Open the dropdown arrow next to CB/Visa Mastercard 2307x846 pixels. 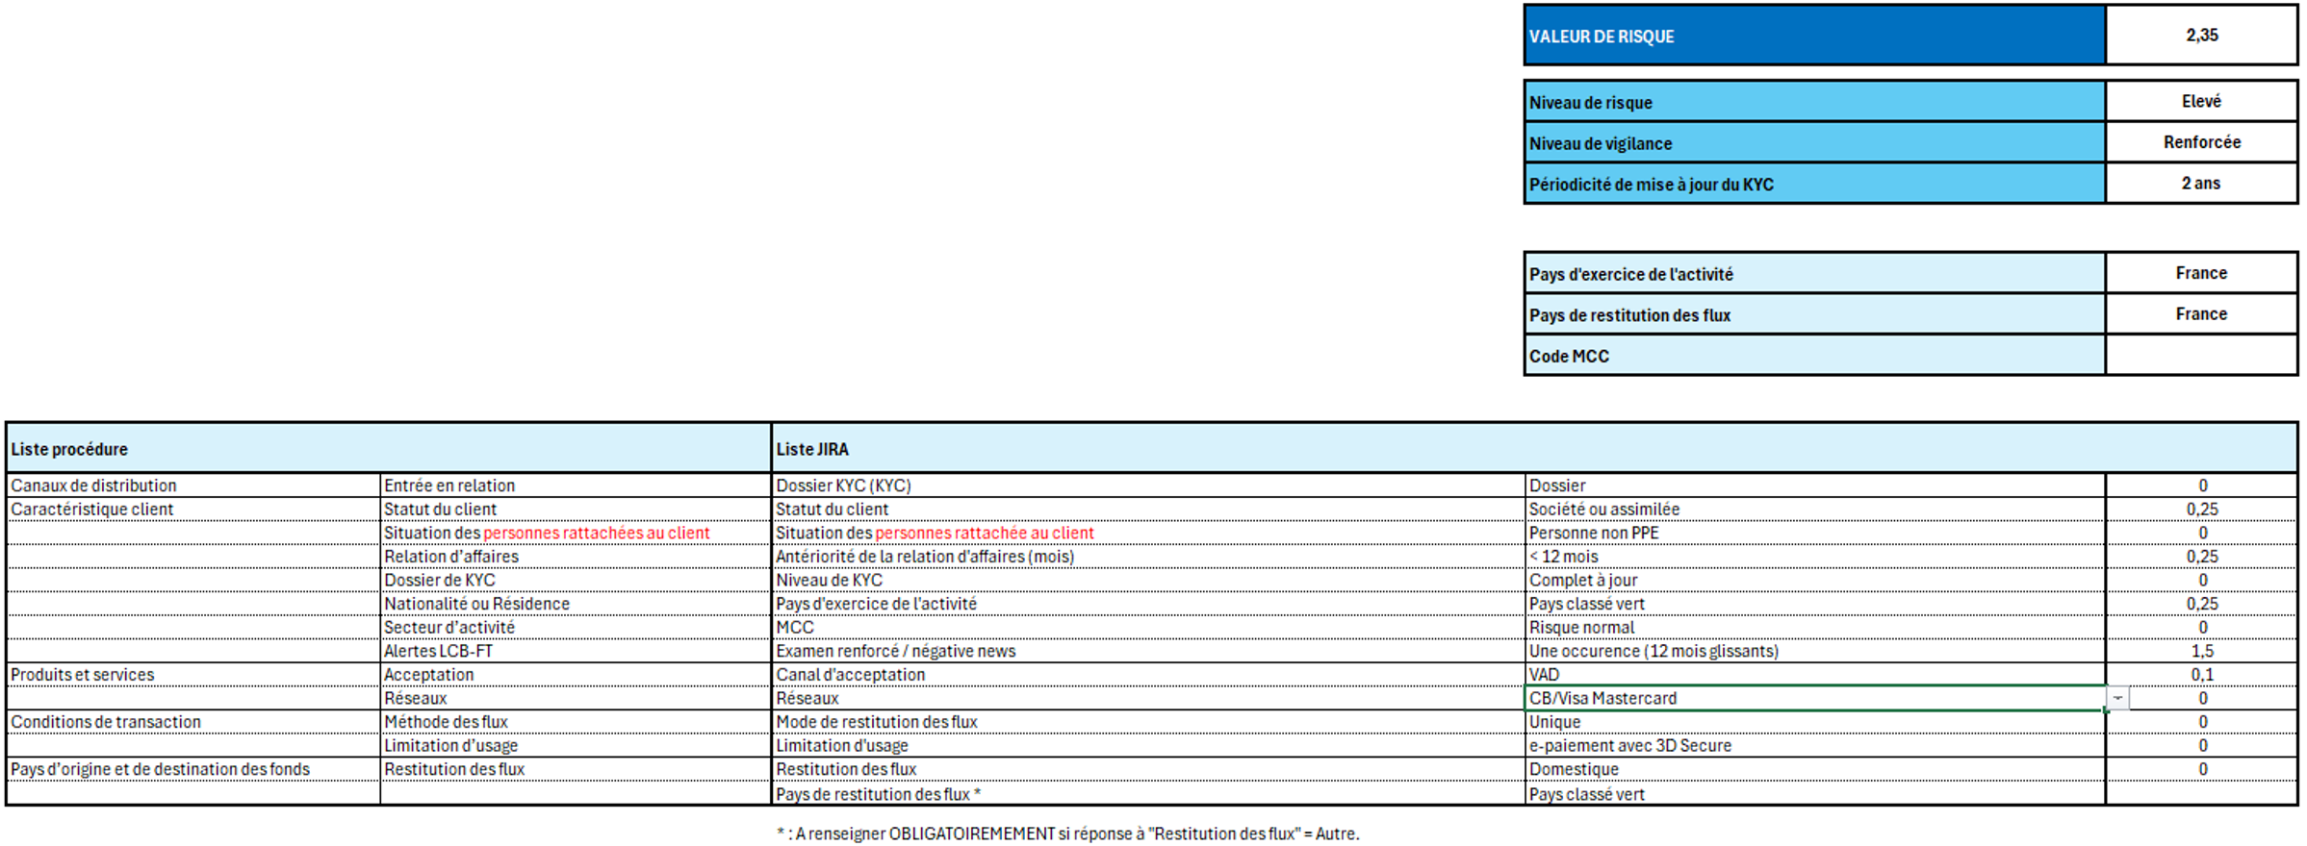pos(2117,699)
